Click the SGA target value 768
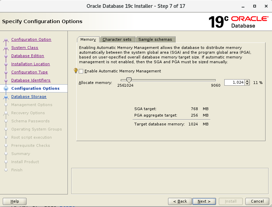Screen dimensions: 272x207 [x=194, y=109]
